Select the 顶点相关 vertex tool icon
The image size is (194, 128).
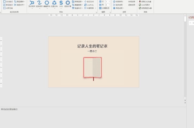click(x=32, y=3)
